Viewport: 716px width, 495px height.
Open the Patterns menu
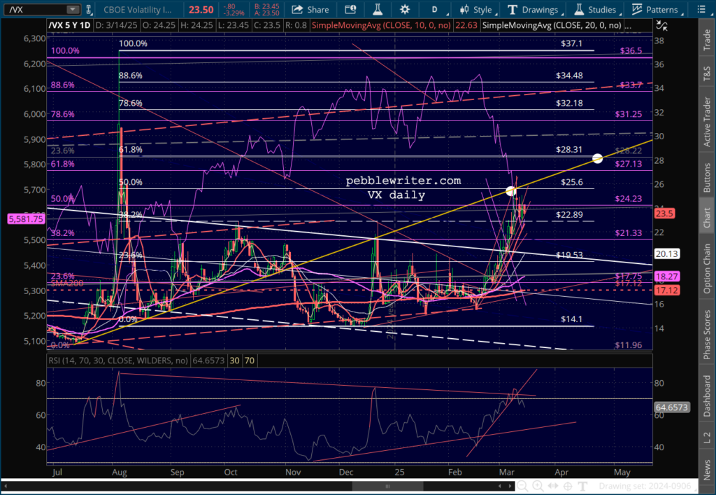tap(656, 10)
